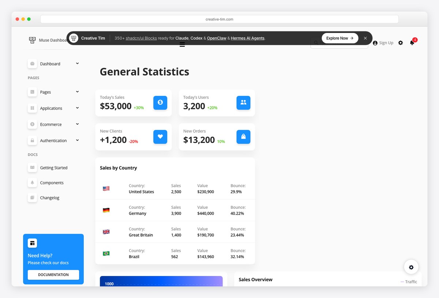The height and width of the screenshot is (298, 439).
Task: Click the Applications sidebar icon
Action: tap(32, 108)
